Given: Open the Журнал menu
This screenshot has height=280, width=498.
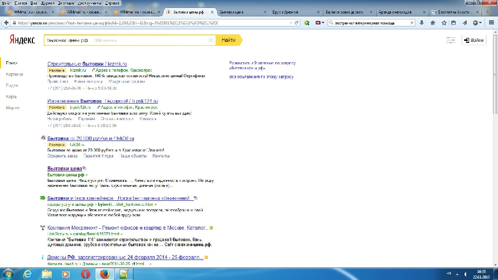Looking at the screenshot, I should (x=47, y=3).
